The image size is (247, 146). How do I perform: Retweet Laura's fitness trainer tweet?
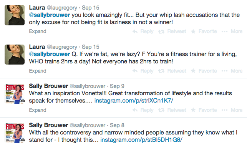click(172, 71)
